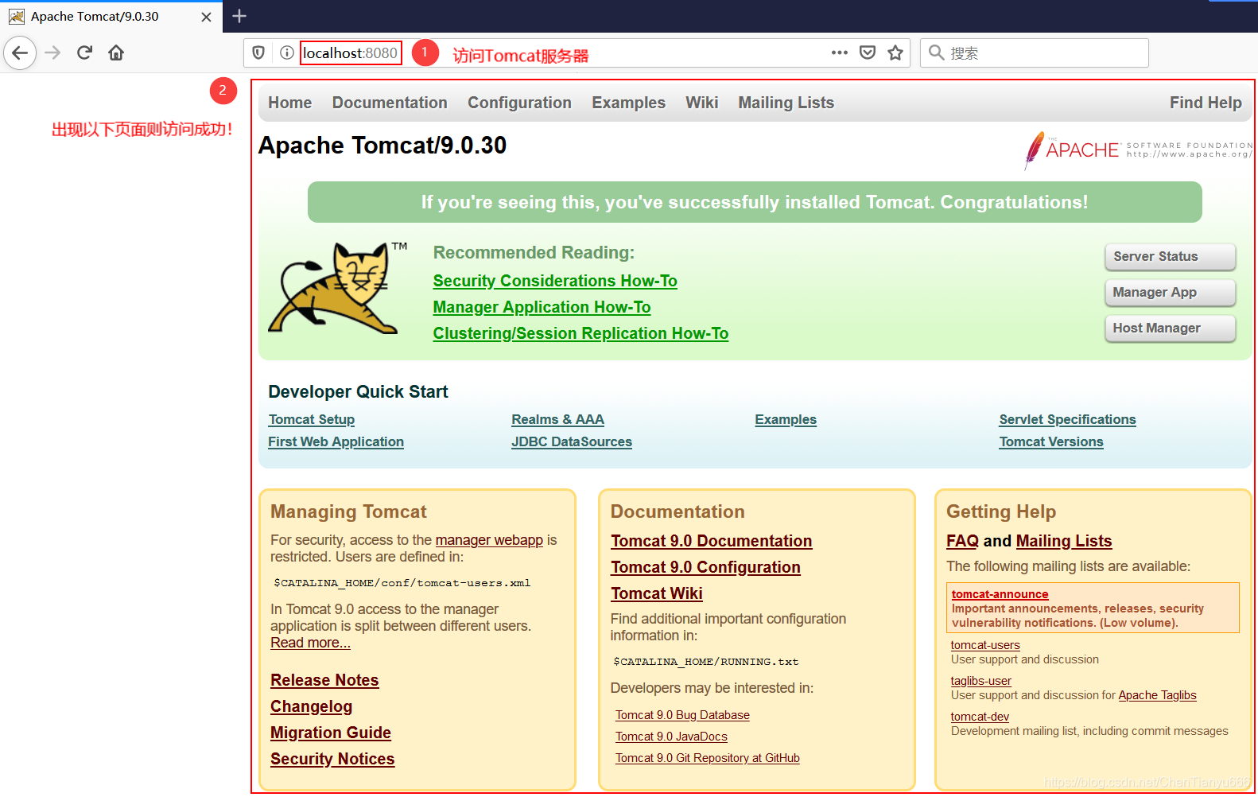Click the Apache Tomcat/9.0.30 page heading

tap(382, 145)
